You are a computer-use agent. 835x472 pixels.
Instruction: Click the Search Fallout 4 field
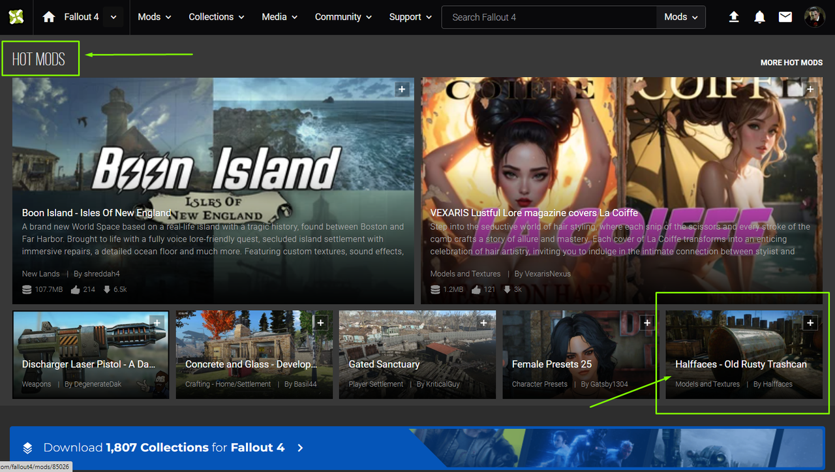pos(549,18)
